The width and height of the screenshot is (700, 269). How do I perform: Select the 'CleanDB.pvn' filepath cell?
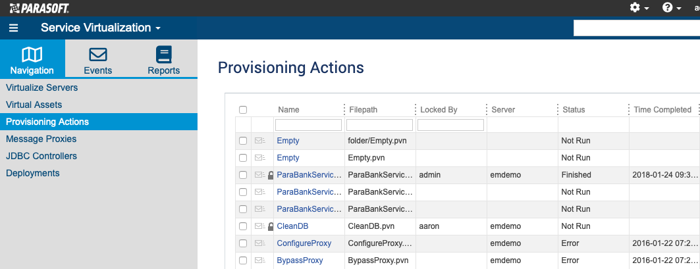(x=380, y=226)
